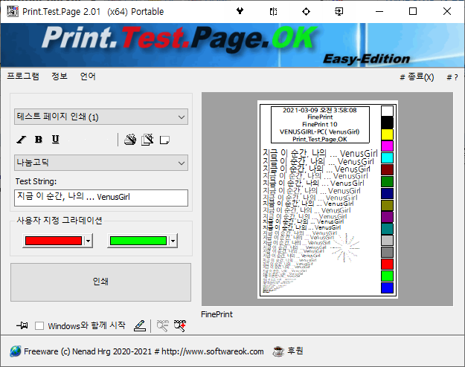Screen dimensions: 465x367
Task: Click the 후원 donate link
Action: pyautogui.click(x=295, y=351)
